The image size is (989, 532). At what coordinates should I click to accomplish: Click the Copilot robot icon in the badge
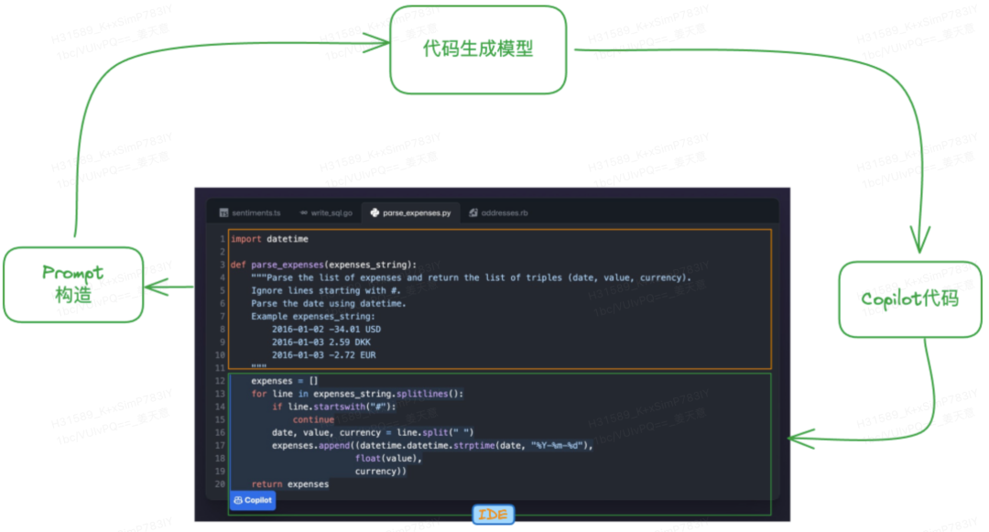[x=240, y=500]
